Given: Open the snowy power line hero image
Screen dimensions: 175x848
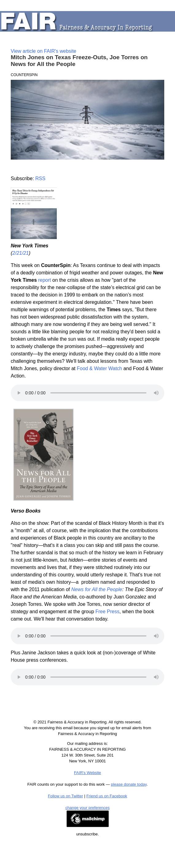Looking at the screenshot, I should 87,120.
